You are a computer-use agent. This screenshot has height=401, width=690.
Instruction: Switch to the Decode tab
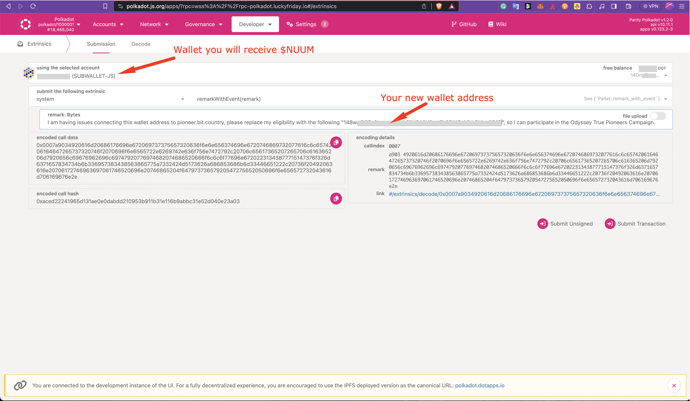(x=141, y=44)
